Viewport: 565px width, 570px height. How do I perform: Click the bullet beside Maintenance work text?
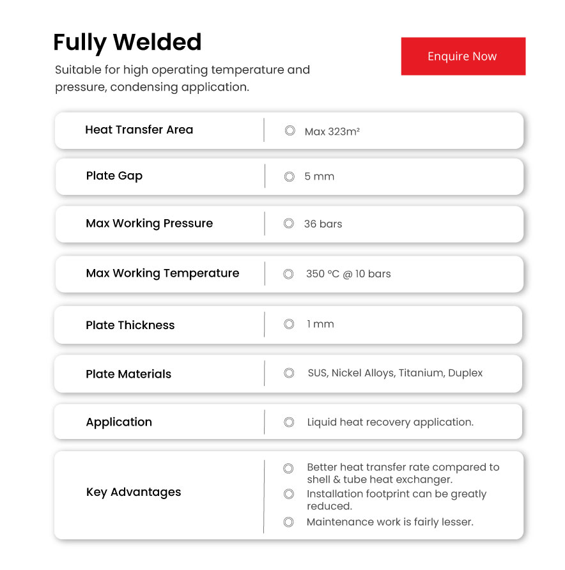coord(288,522)
